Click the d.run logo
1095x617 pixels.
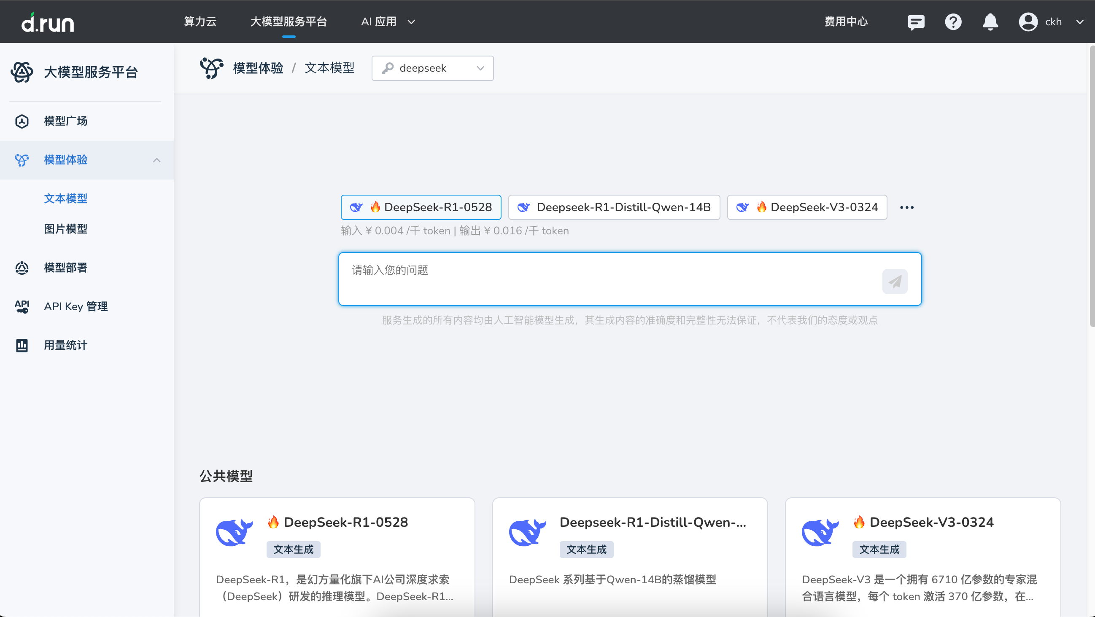point(48,22)
